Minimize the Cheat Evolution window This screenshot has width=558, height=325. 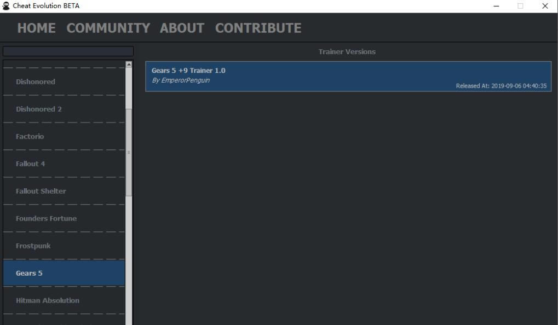(x=496, y=6)
